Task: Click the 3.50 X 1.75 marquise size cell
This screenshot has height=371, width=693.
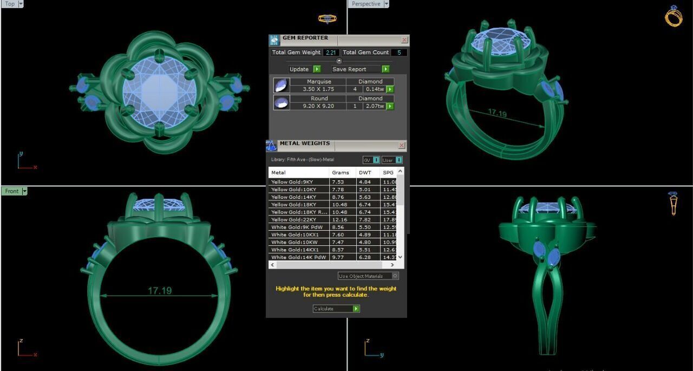Action: 319,89
